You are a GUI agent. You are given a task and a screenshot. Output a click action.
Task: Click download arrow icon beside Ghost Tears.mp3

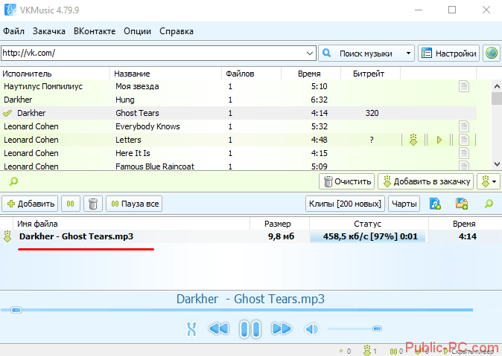click(x=7, y=236)
